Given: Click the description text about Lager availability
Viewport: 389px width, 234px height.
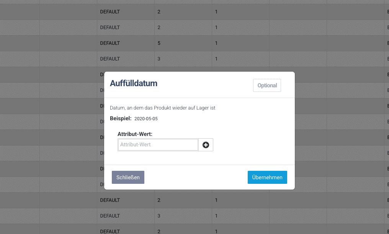Looking at the screenshot, I should click(x=162, y=108).
